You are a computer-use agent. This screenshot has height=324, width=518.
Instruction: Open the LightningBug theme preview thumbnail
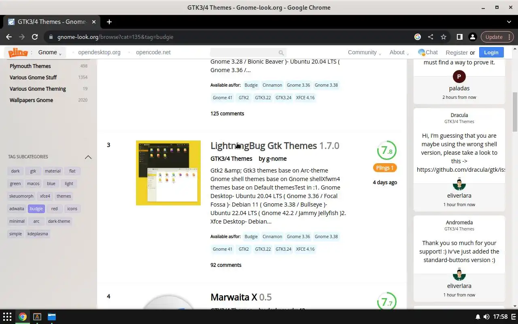tap(168, 173)
